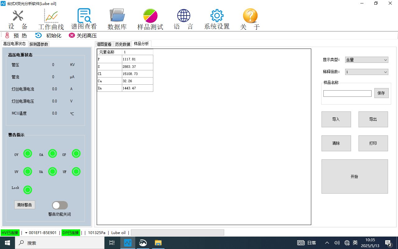Click the taskbar 搜索 search box
The width and height of the screenshot is (398, 249).
pos(60,243)
